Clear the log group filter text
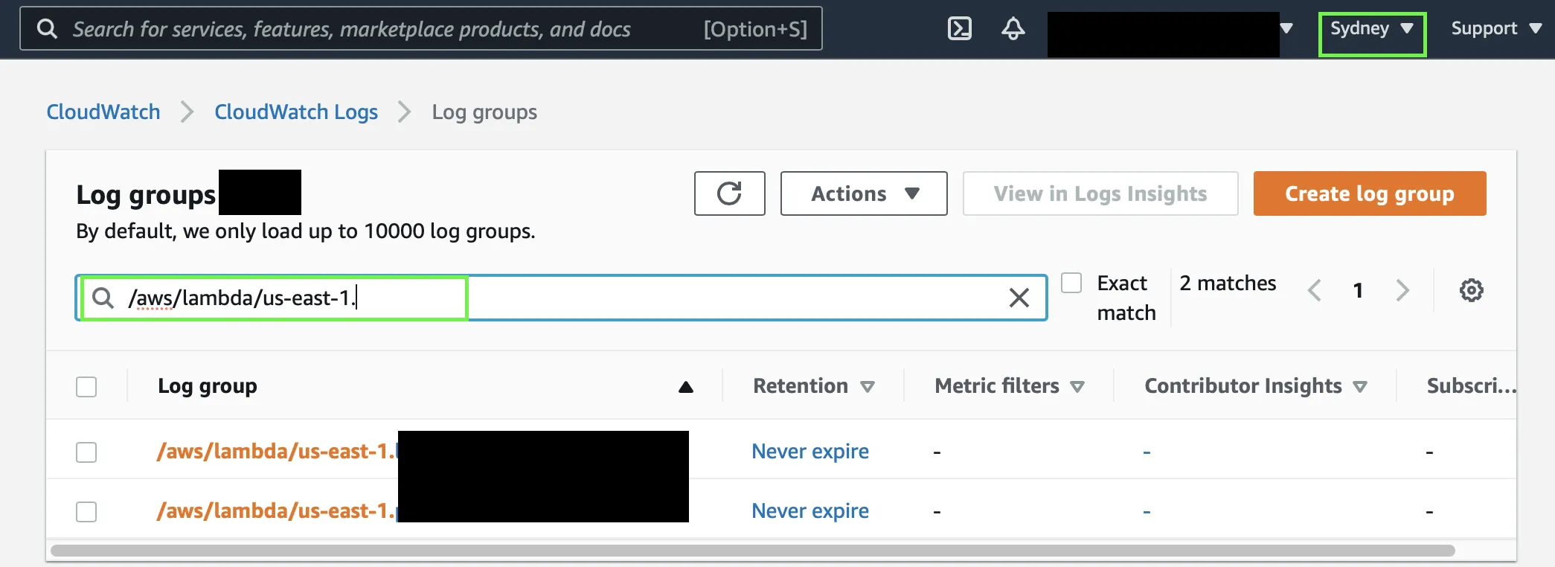The height and width of the screenshot is (567, 1555). pyautogui.click(x=1019, y=298)
